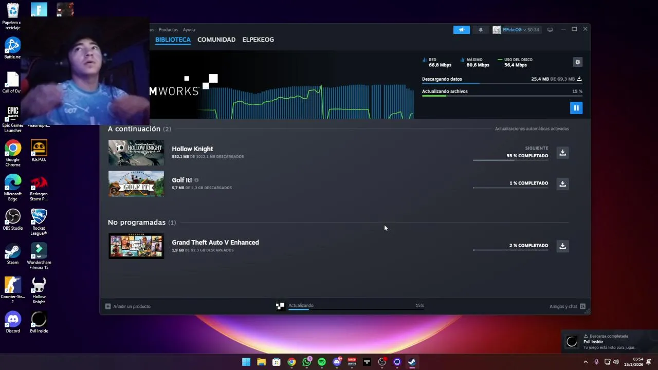Open Wondershare Filmora 15 desktop icon
Image resolution: width=658 pixels, height=370 pixels.
[x=39, y=256]
